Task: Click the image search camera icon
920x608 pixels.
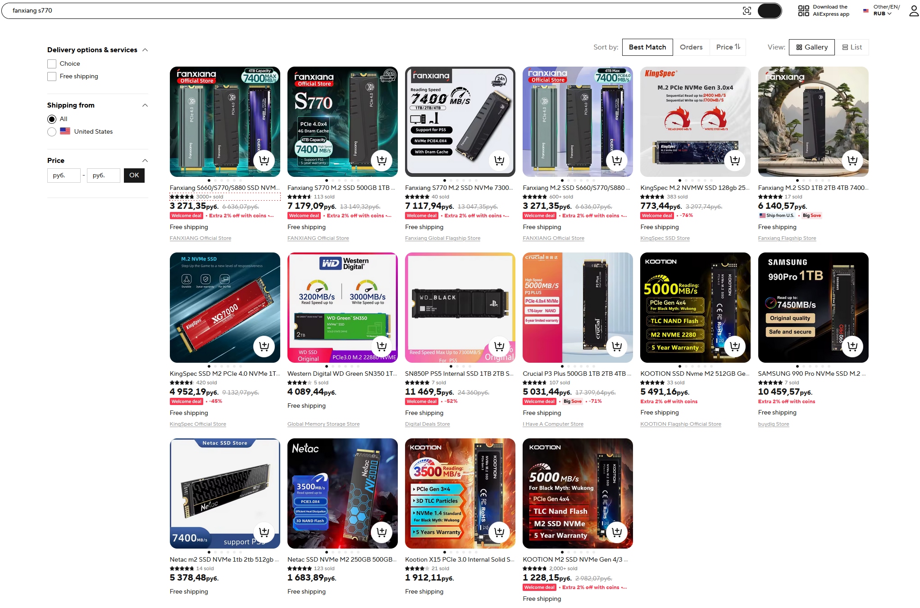Action: click(x=747, y=11)
